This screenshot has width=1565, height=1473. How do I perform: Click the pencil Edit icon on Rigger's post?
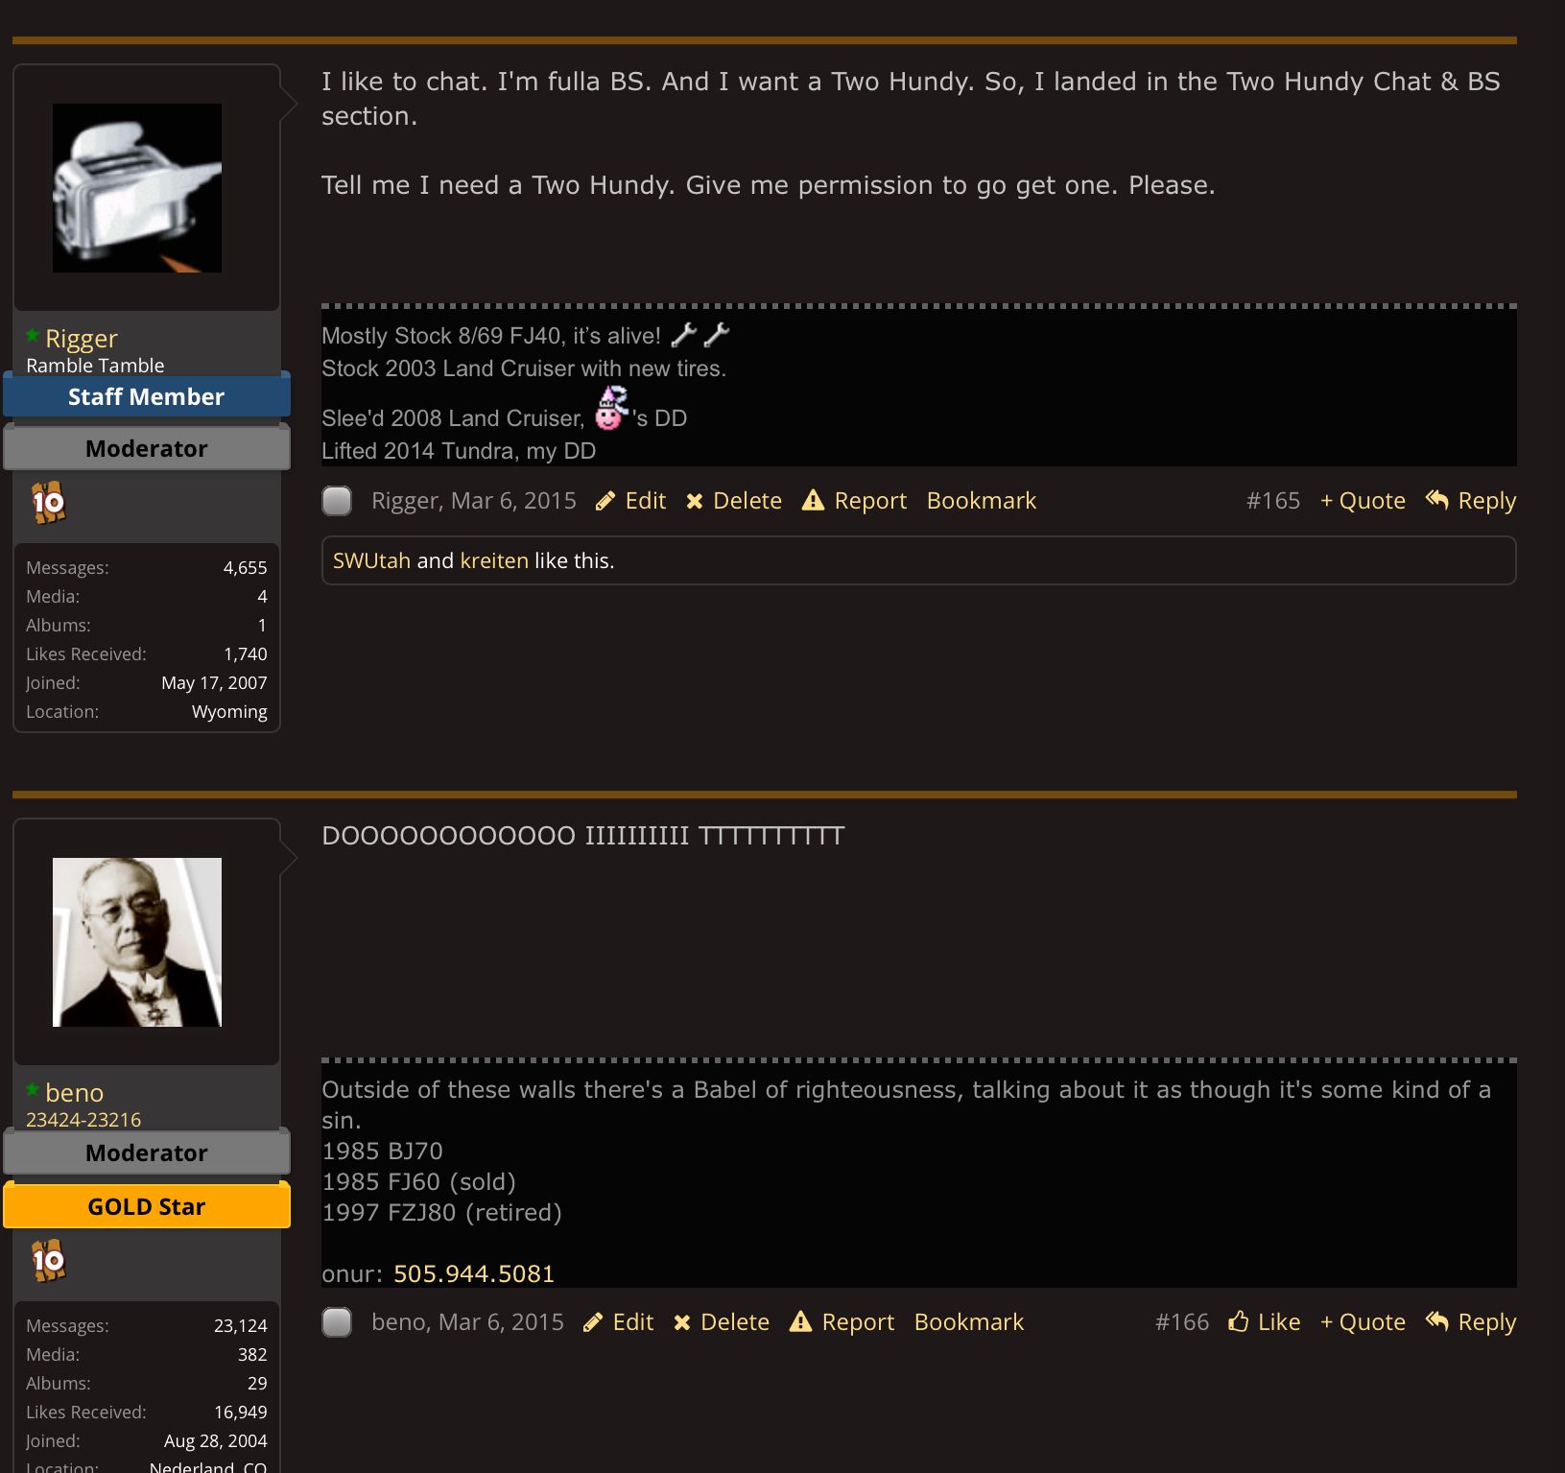point(605,501)
